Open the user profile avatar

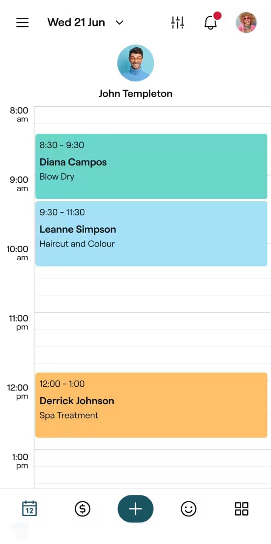point(246,22)
